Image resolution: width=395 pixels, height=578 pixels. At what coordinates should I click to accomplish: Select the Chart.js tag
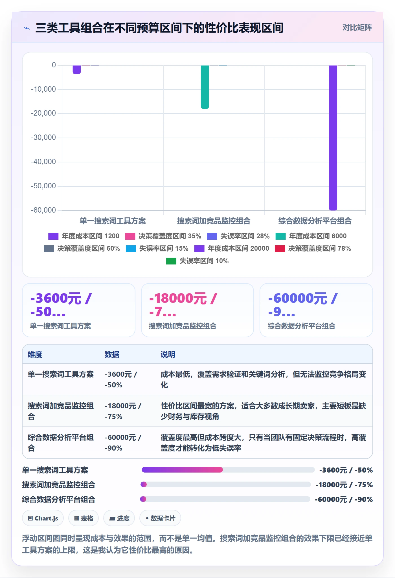click(x=43, y=518)
